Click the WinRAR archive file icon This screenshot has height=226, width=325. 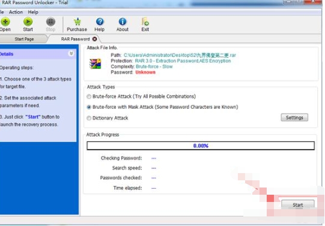(x=95, y=64)
